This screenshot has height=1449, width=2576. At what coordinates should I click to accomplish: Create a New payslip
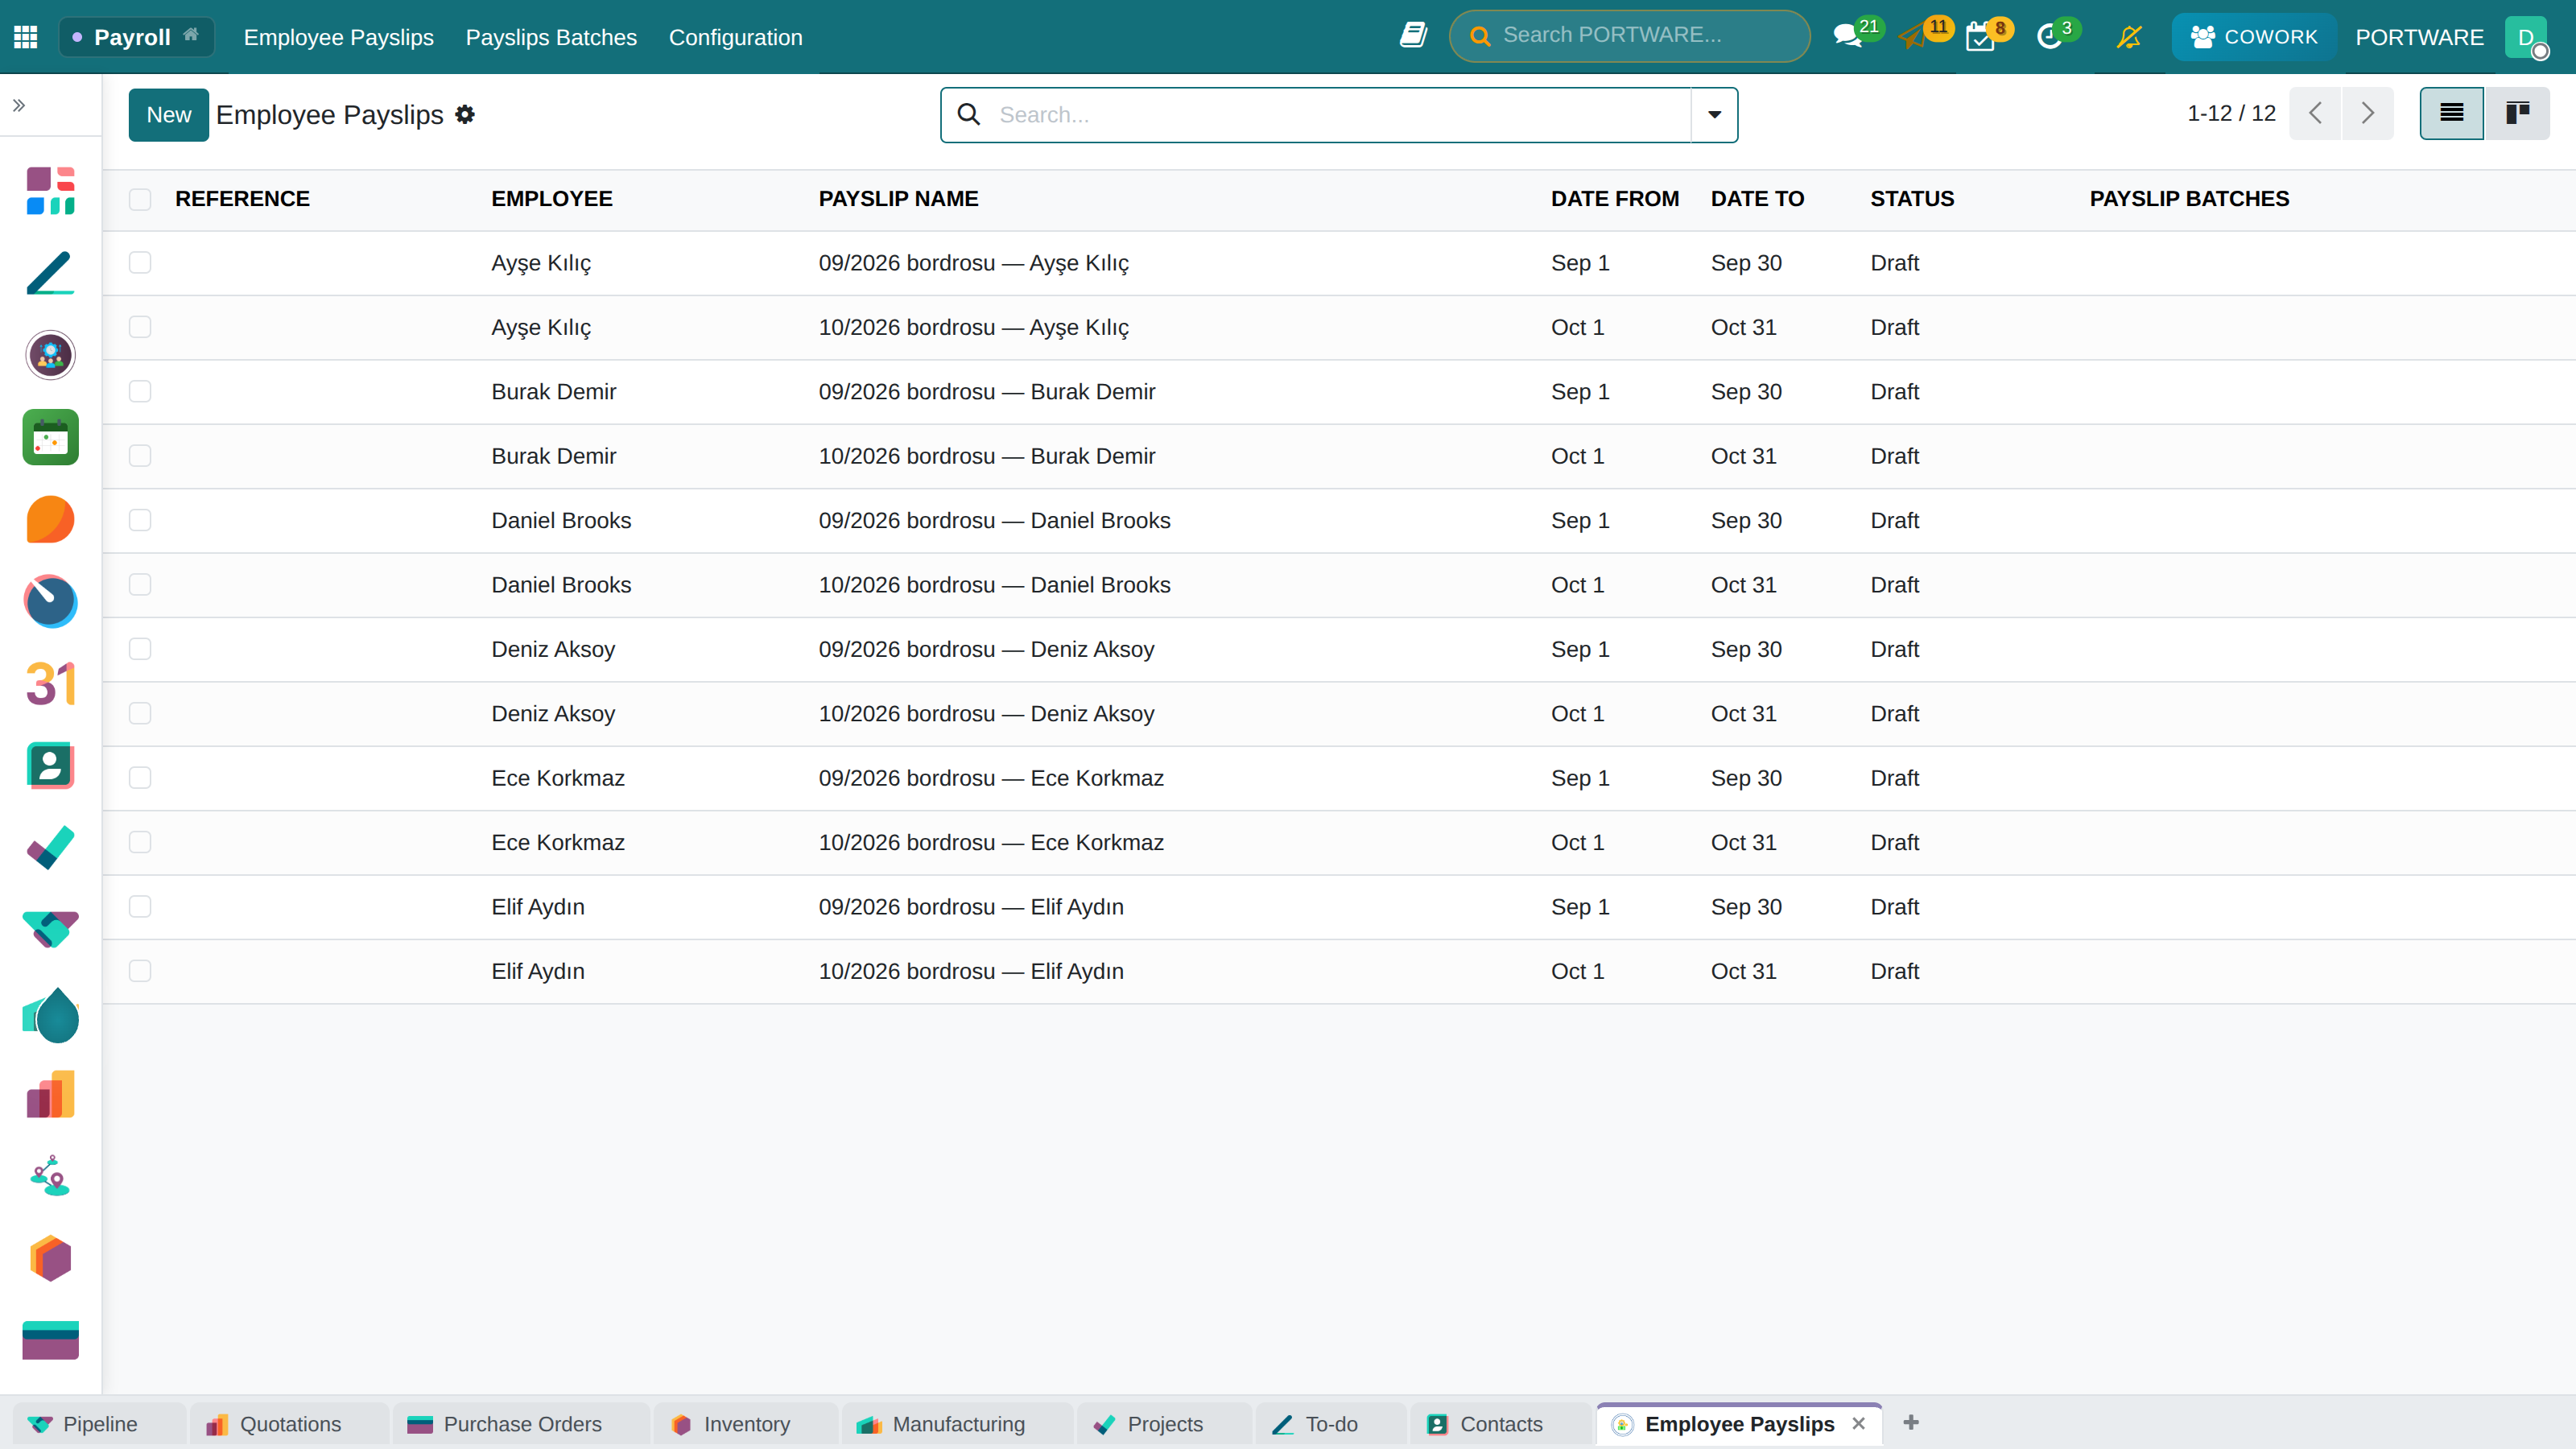click(169, 115)
